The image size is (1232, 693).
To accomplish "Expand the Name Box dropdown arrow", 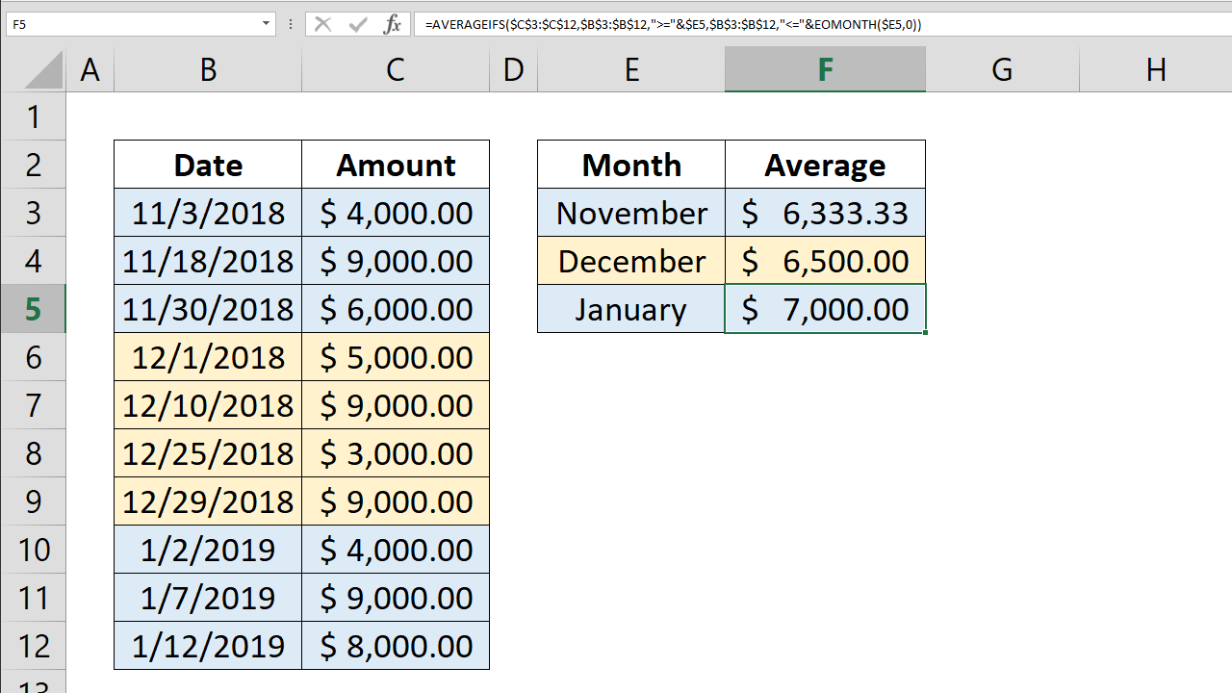I will point(266,24).
